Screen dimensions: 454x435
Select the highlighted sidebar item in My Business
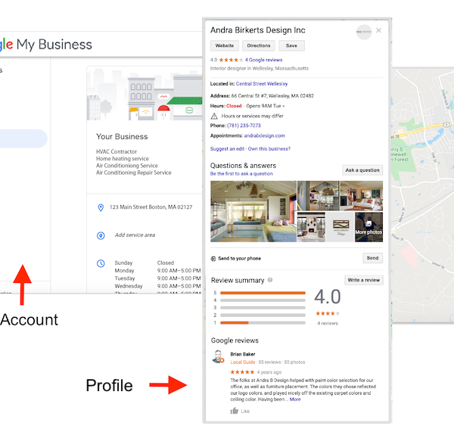click(x=23, y=138)
